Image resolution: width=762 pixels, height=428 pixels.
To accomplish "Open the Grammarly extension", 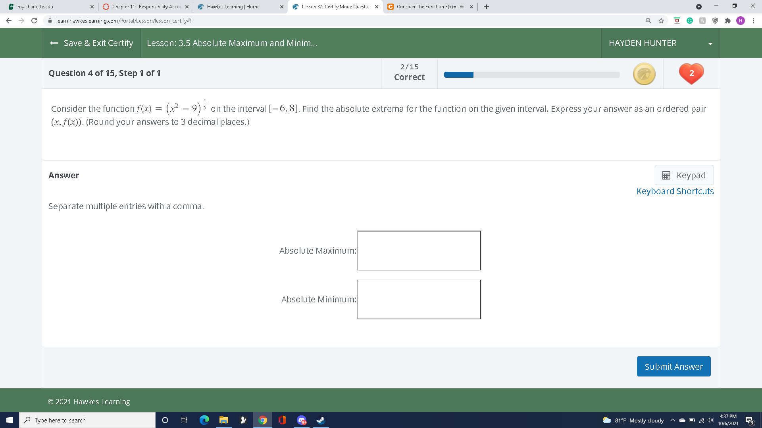I will point(690,20).
